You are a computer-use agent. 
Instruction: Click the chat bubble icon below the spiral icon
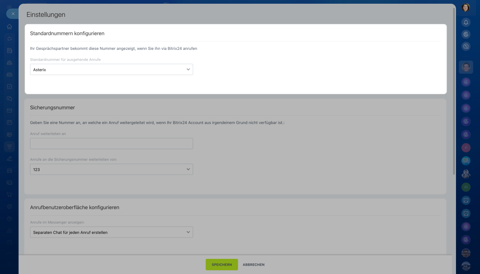(466, 46)
